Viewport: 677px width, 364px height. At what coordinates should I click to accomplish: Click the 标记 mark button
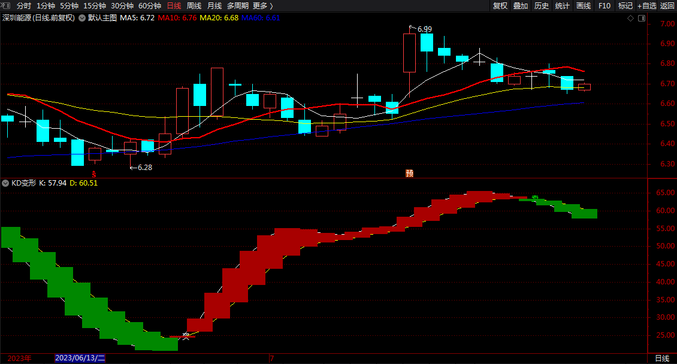point(625,5)
